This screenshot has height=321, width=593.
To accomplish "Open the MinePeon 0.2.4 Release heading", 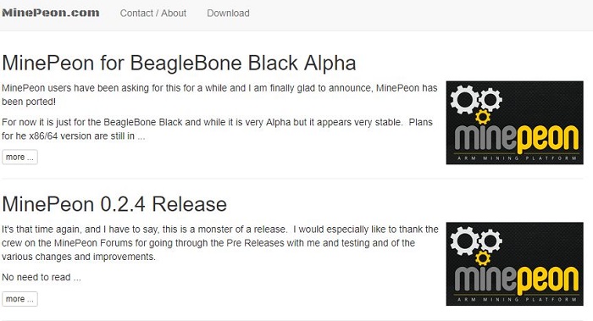I will 114,204.
